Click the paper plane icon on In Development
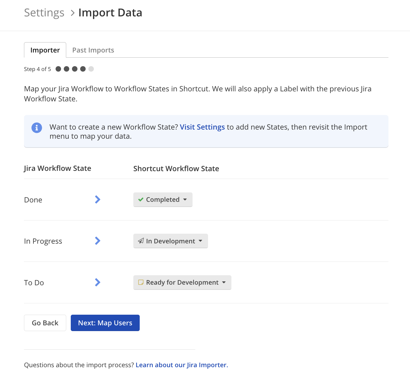This screenshot has height=386, width=410. 141,241
